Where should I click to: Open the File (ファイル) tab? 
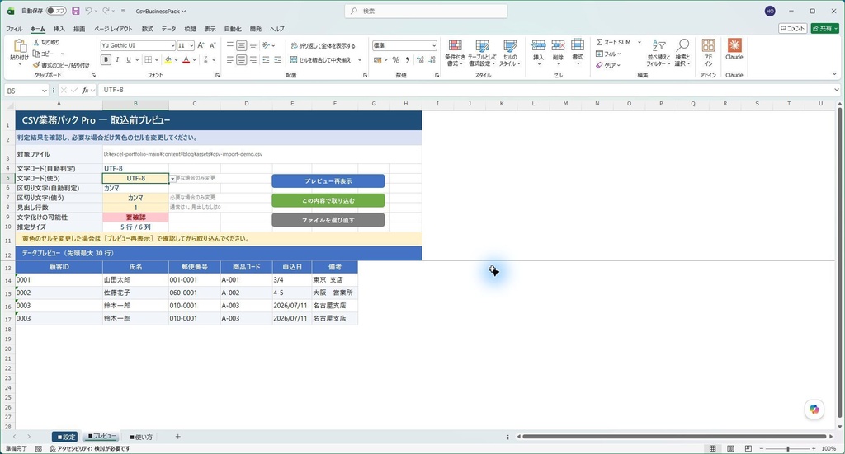pyautogui.click(x=14, y=29)
